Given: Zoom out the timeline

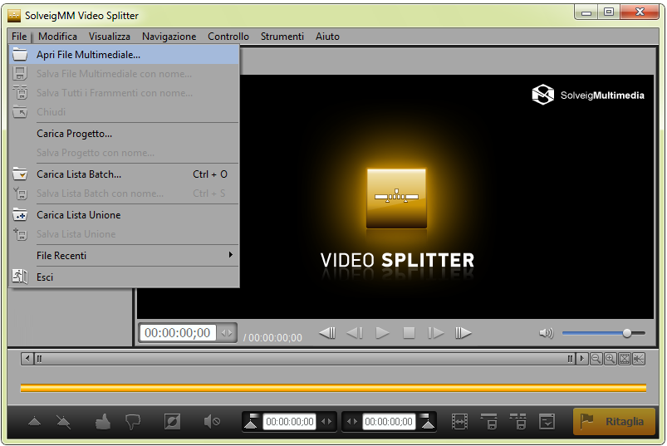Looking at the screenshot, I should [596, 359].
